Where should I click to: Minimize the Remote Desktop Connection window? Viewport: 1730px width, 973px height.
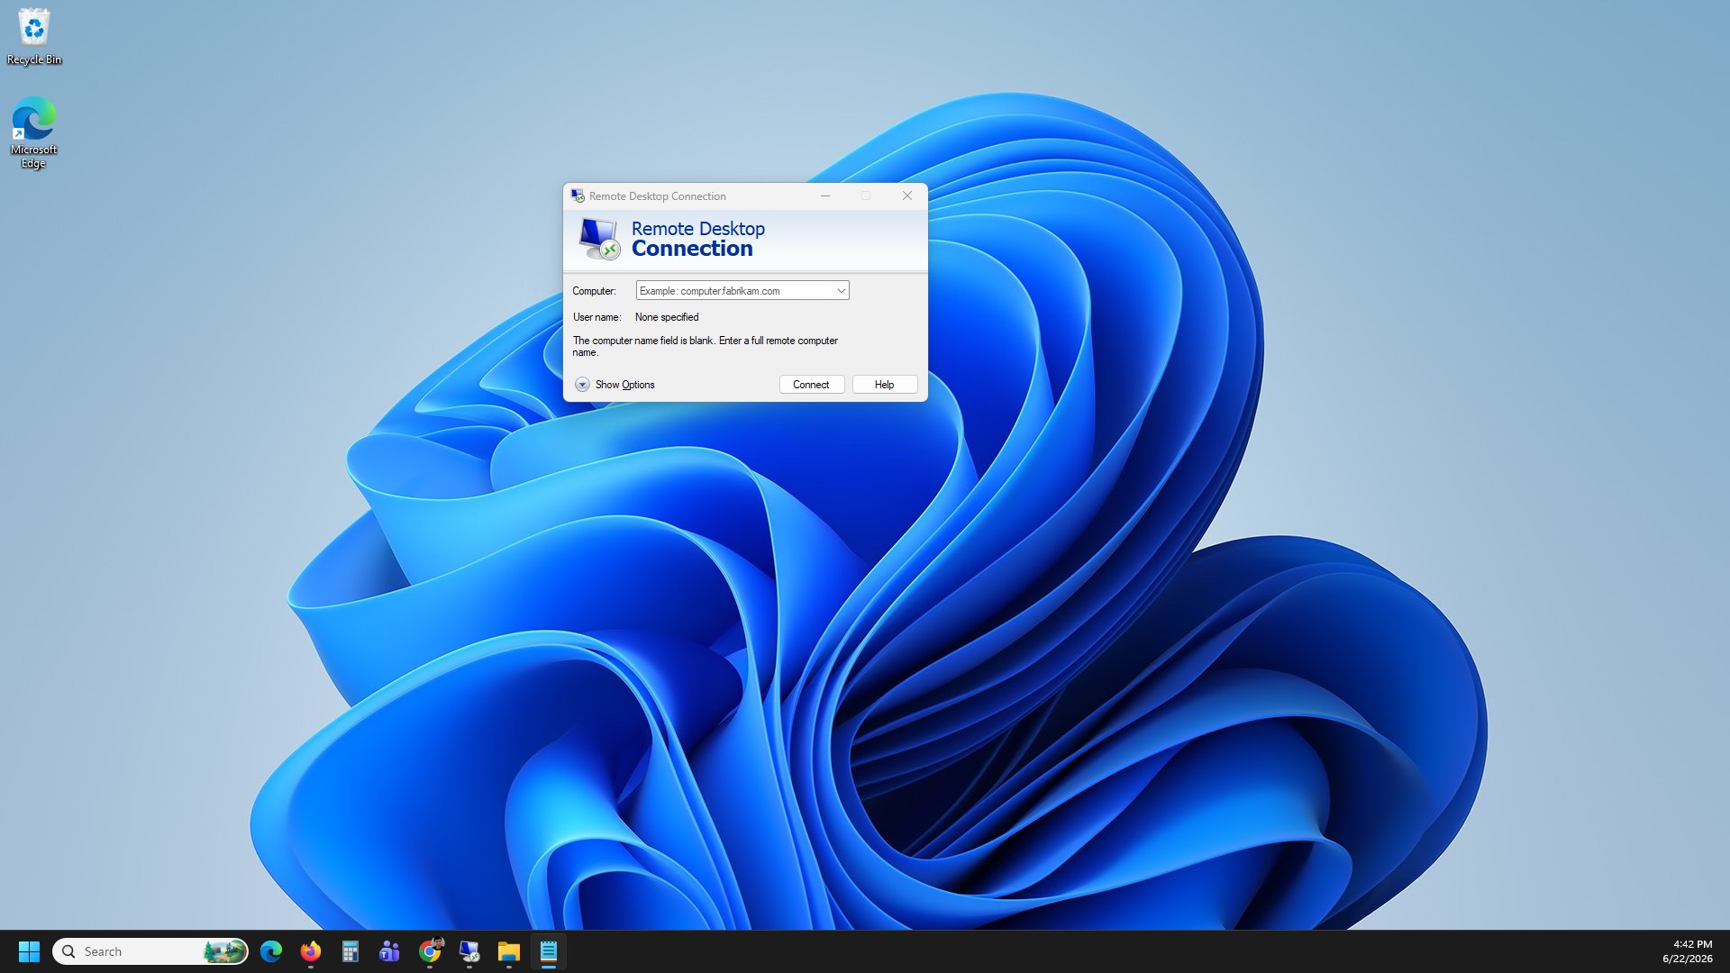tap(824, 196)
